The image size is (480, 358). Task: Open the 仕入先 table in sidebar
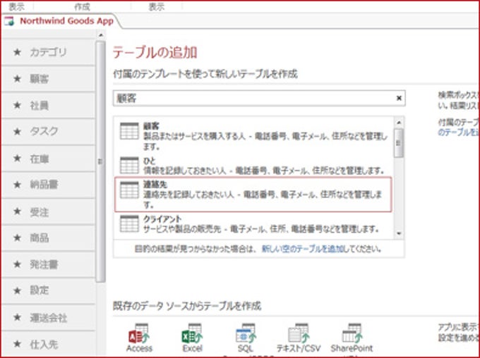tap(48, 344)
